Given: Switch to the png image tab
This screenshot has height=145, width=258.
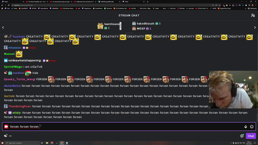Looking at the screenshot, I should pos(109,2).
